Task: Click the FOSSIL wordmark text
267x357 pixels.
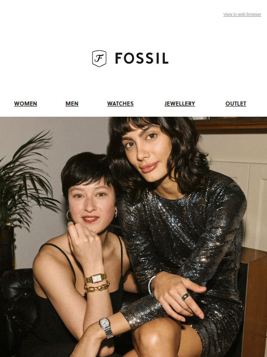Action: click(142, 58)
